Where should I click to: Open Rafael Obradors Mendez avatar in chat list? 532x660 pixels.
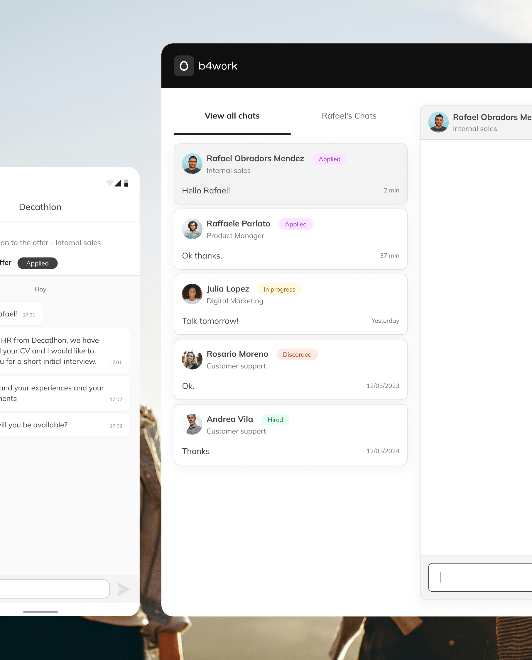pyautogui.click(x=192, y=164)
